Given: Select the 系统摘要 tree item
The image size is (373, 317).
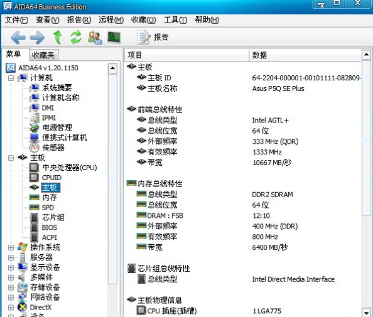Looking at the screenshot, I should [x=57, y=88].
